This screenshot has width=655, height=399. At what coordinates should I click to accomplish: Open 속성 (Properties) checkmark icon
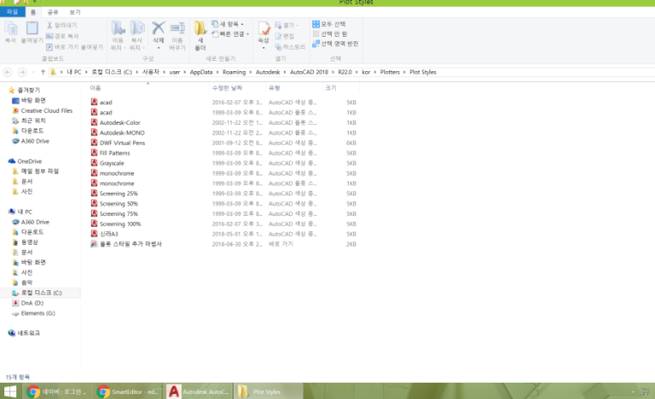tap(263, 28)
